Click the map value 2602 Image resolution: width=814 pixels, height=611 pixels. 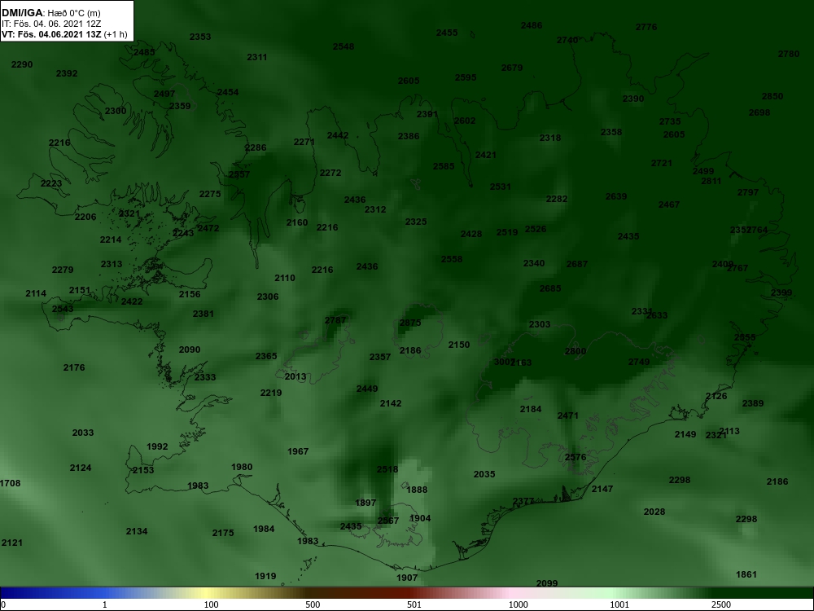coord(464,121)
